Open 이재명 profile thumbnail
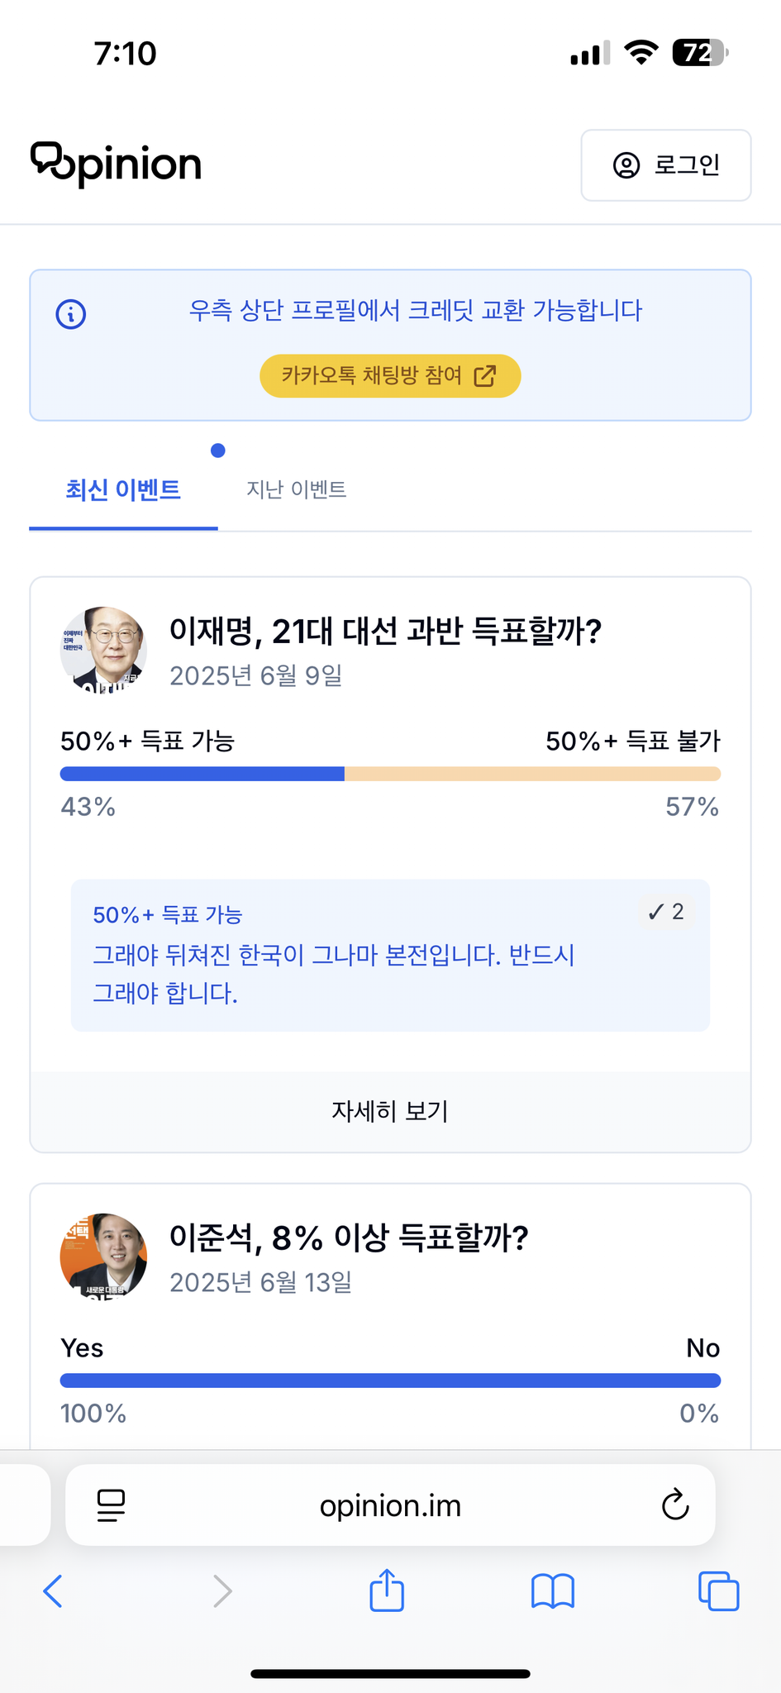Image resolution: width=781 pixels, height=1693 pixels. (103, 650)
